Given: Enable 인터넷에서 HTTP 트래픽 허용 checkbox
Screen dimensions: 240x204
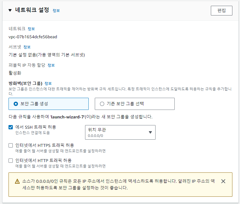Looking at the screenshot, I should tap(11, 161).
